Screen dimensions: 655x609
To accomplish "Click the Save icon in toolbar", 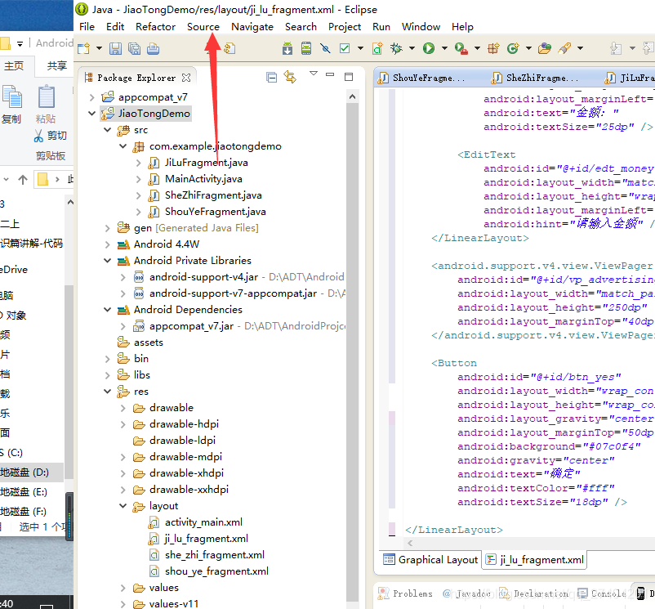I will [115, 48].
